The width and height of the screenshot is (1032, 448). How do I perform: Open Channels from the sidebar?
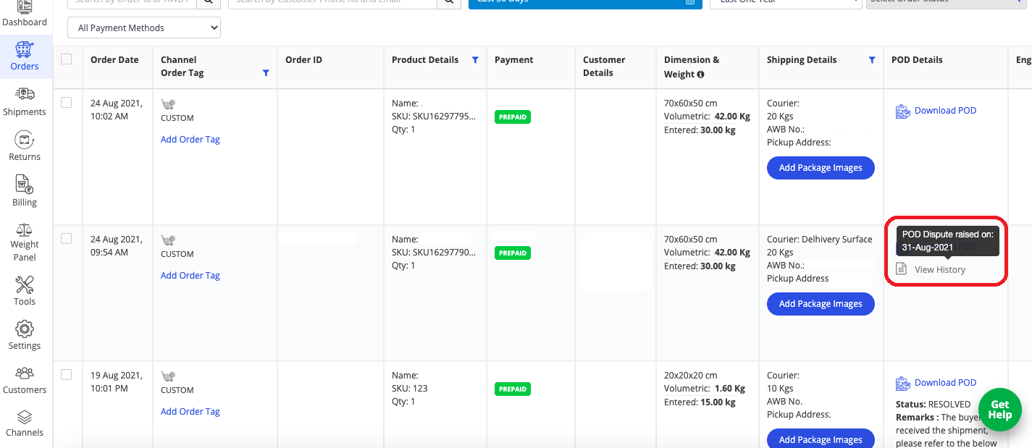(25, 424)
